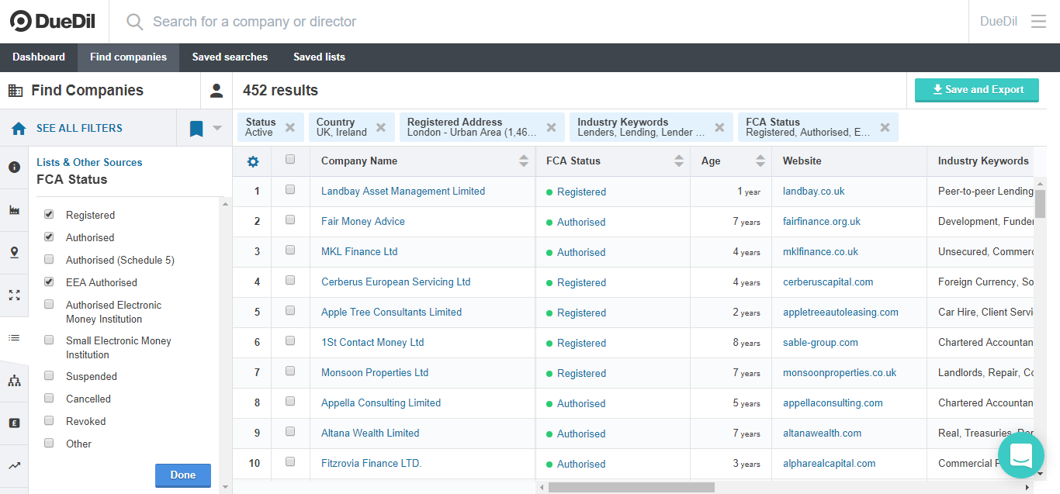Image resolution: width=1060 pixels, height=494 pixels.
Task: Uncheck the Registered FCA status
Action: pos(49,214)
